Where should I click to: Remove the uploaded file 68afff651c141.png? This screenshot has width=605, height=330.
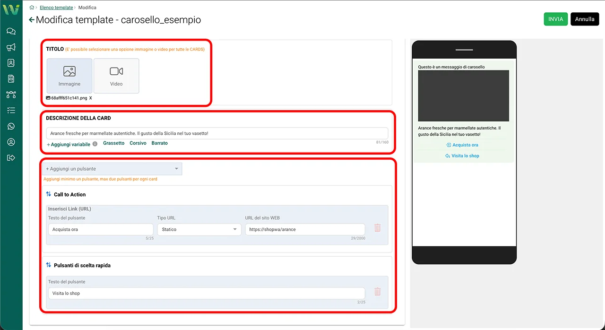90,98
